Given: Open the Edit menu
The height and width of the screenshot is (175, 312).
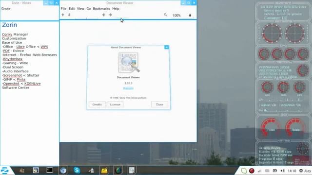Looking at the screenshot, I should coord(72,9).
